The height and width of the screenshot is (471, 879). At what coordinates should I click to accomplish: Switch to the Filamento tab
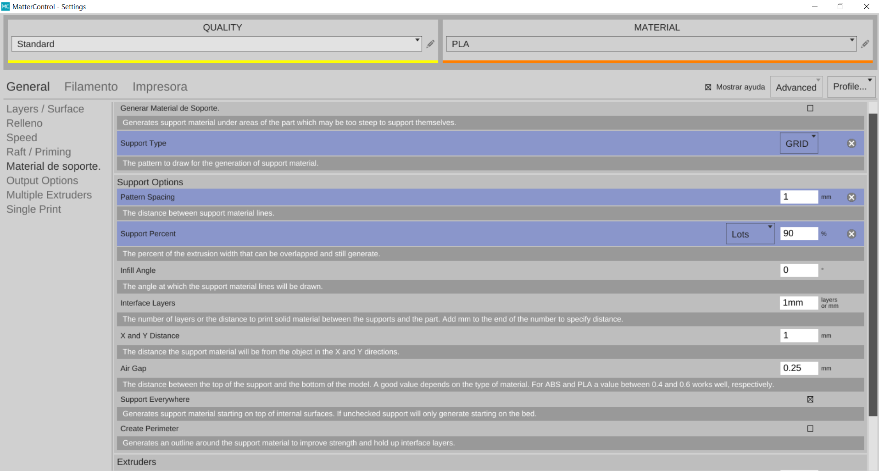pos(91,87)
